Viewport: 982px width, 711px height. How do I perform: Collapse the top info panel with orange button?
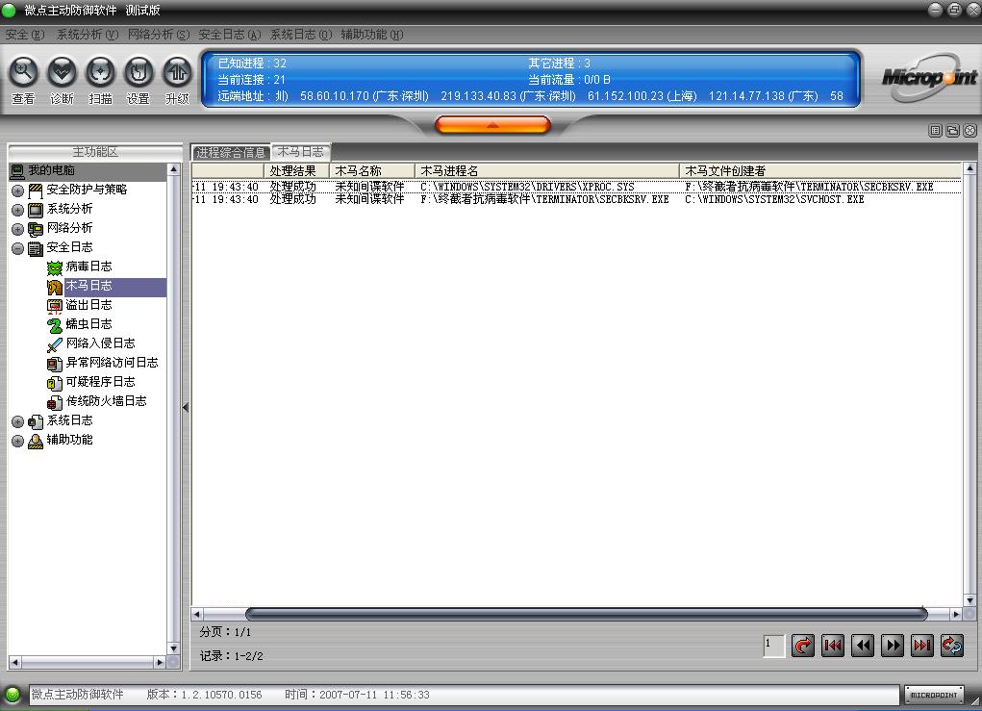[x=492, y=125]
